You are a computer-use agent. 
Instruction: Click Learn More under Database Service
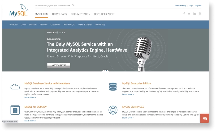point(30,97)
